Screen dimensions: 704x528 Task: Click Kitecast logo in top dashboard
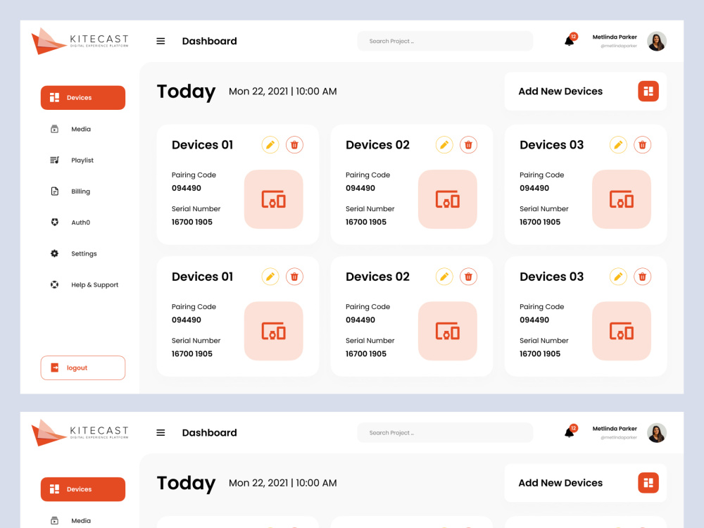tap(80, 41)
